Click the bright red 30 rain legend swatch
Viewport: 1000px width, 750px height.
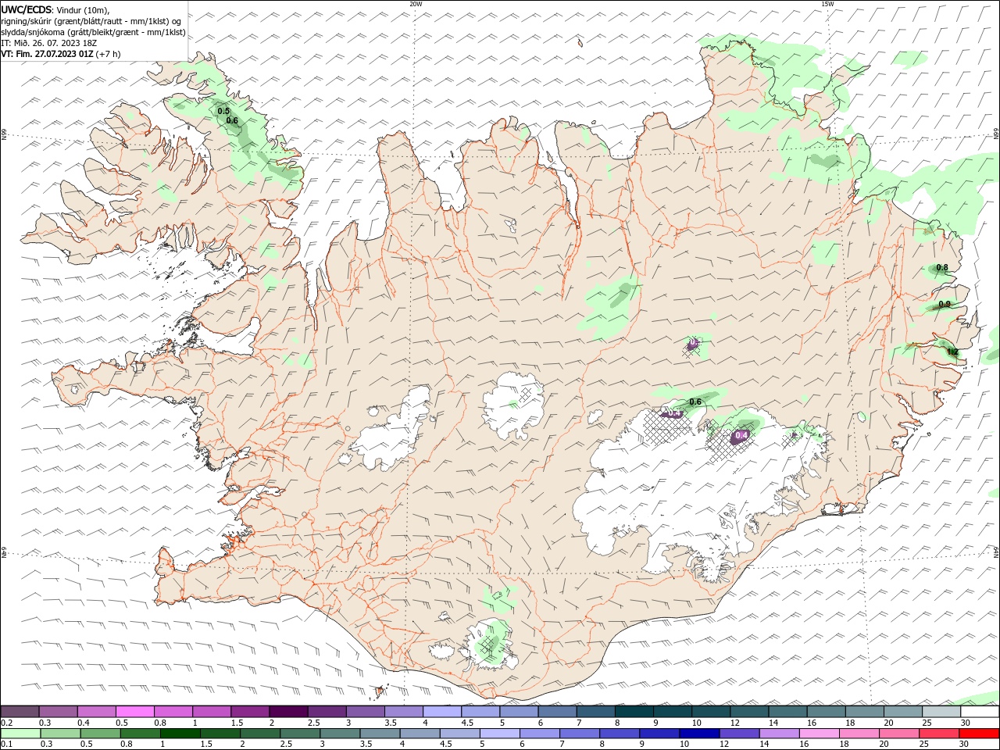[x=979, y=734]
